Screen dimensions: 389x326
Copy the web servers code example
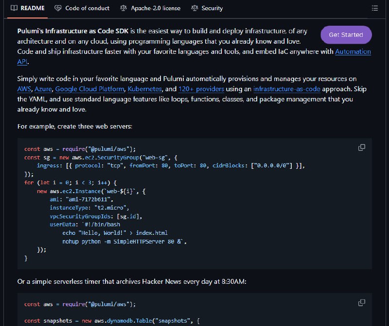coord(362,147)
